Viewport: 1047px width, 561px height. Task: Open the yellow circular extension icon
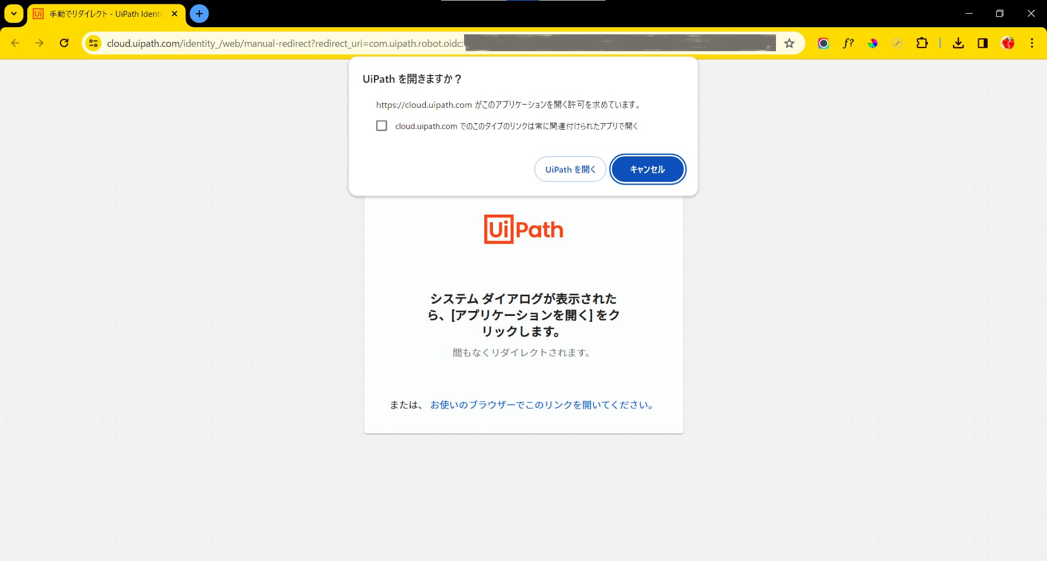tap(897, 43)
